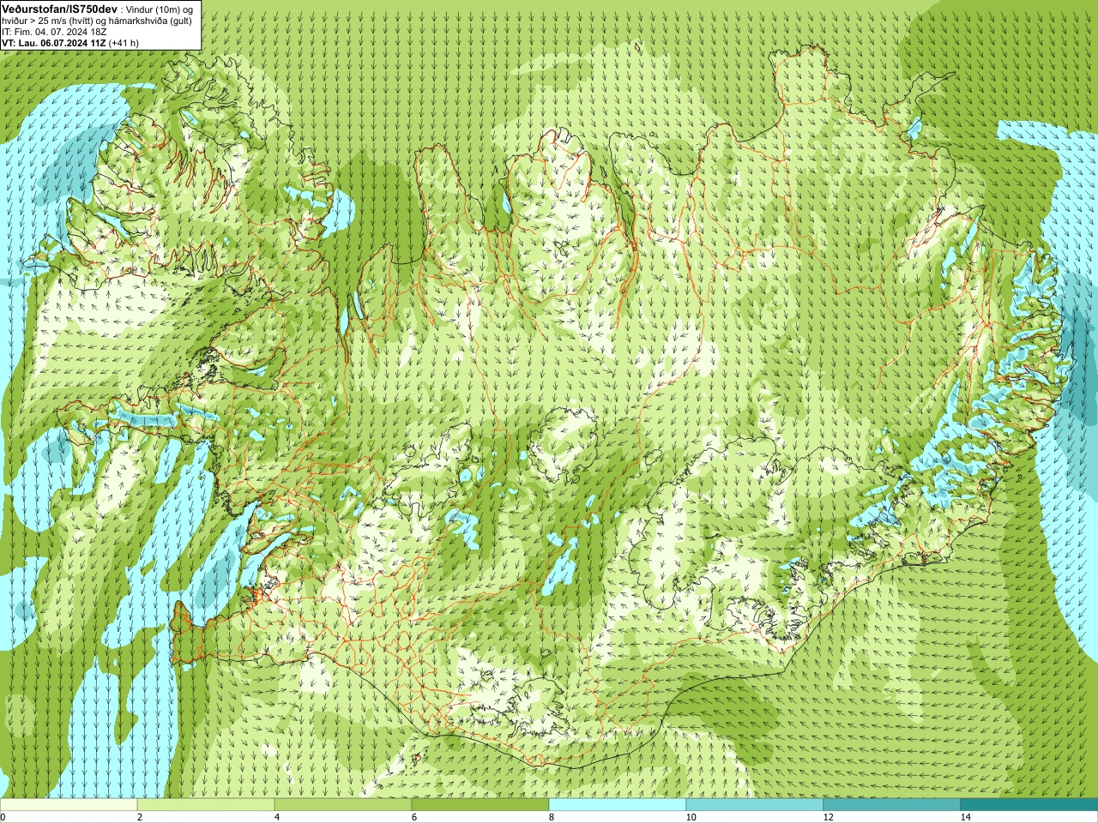Click the '14' scale label under color bar
The image size is (1098, 823).
coord(965,817)
